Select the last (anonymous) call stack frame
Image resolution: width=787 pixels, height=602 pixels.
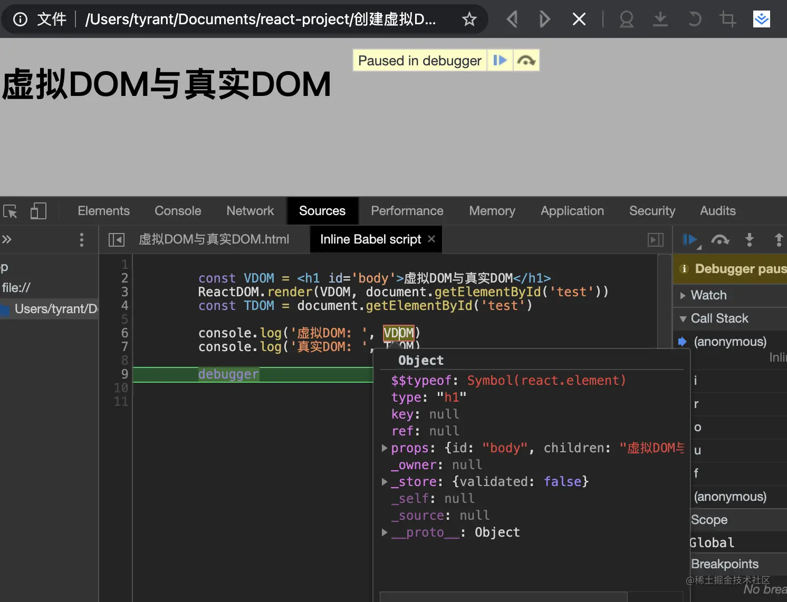click(x=730, y=497)
